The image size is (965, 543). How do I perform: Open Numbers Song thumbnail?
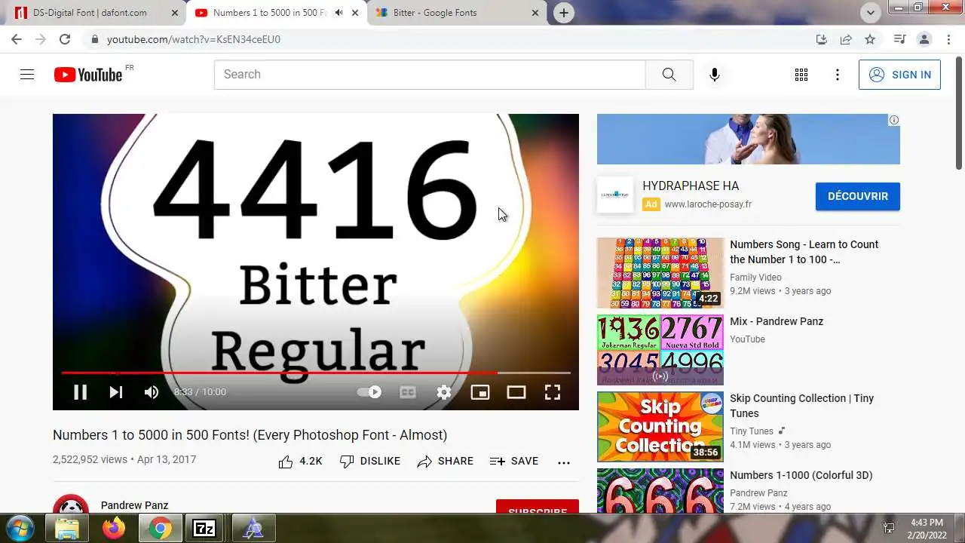[660, 273]
